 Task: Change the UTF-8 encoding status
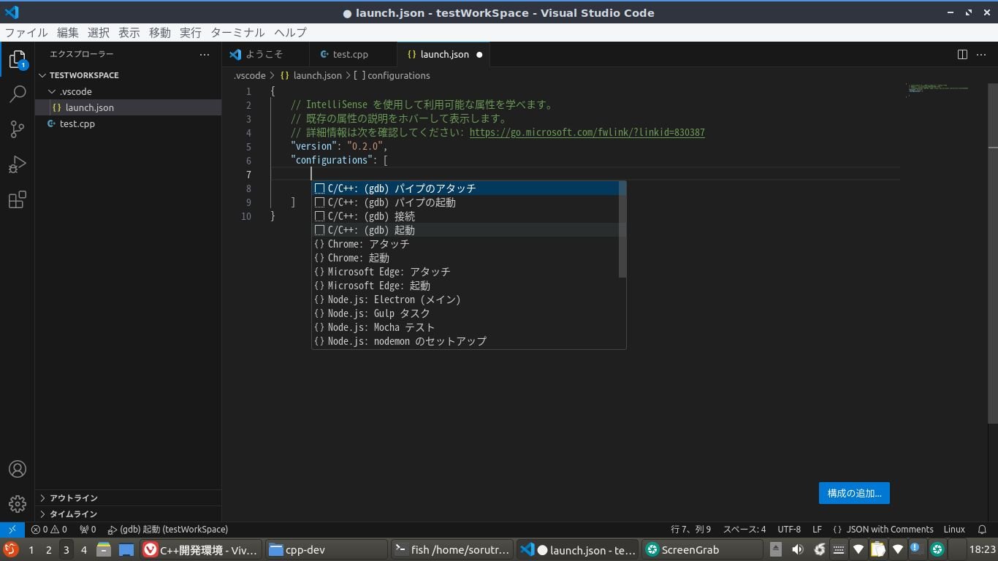click(x=789, y=530)
